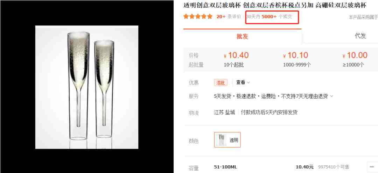Click the 混批 discount tag
378x173 pixels.
pyautogui.click(x=221, y=83)
